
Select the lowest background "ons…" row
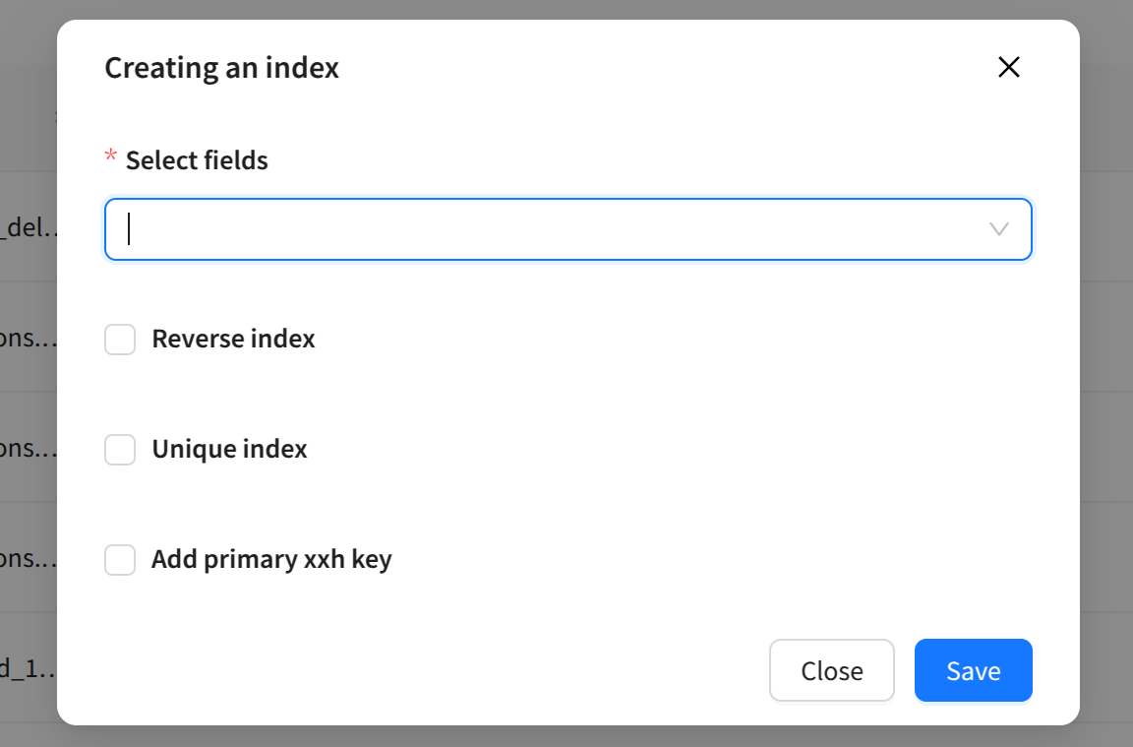pyautogui.click(x=30, y=560)
